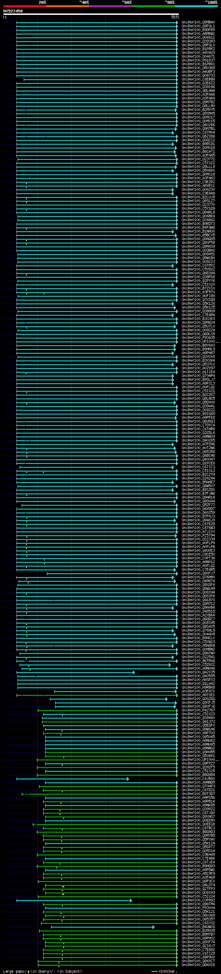Pick UniRef100_Q5EDF0 in hit list

pos(198,725)
